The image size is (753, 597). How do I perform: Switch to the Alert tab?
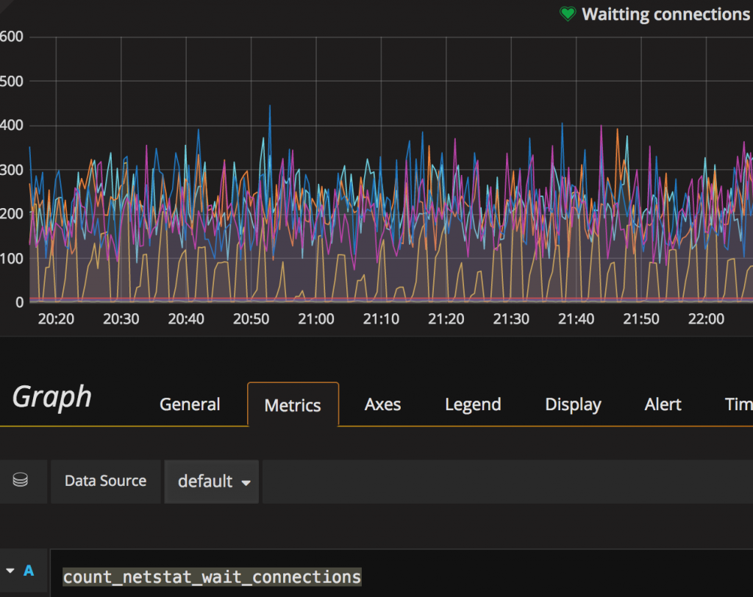(663, 404)
